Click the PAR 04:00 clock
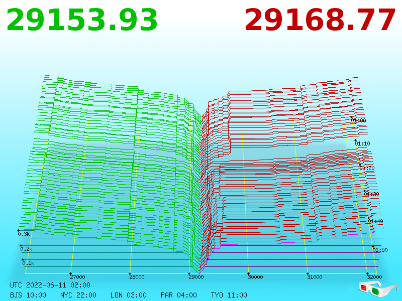 click(179, 295)
